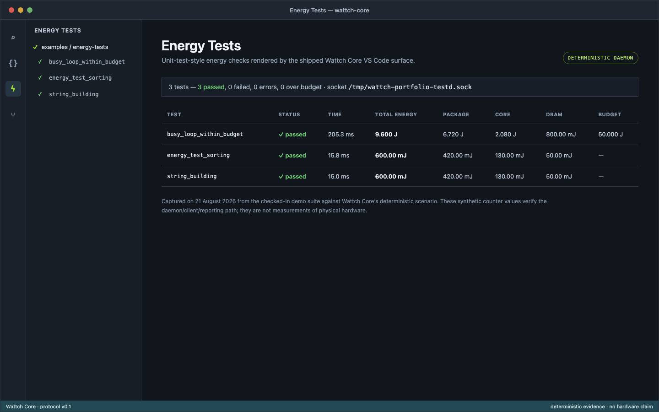
Task: Click the CORE column header
Action: click(502, 114)
